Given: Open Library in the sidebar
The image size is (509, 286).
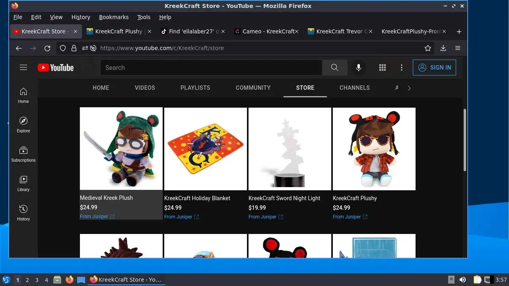Looking at the screenshot, I should [x=23, y=184].
